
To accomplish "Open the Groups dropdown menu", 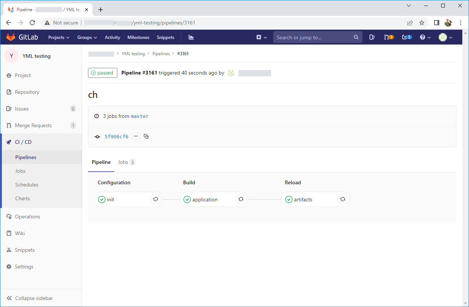I will (87, 37).
